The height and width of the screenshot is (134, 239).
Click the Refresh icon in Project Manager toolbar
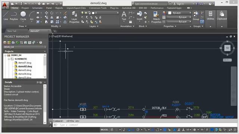click(18, 42)
